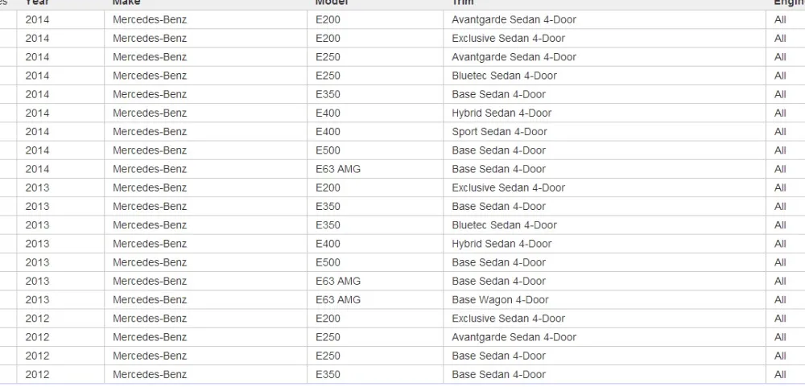Click the Base Wagon 4-Door trim cell
805x387 pixels.
[500, 300]
